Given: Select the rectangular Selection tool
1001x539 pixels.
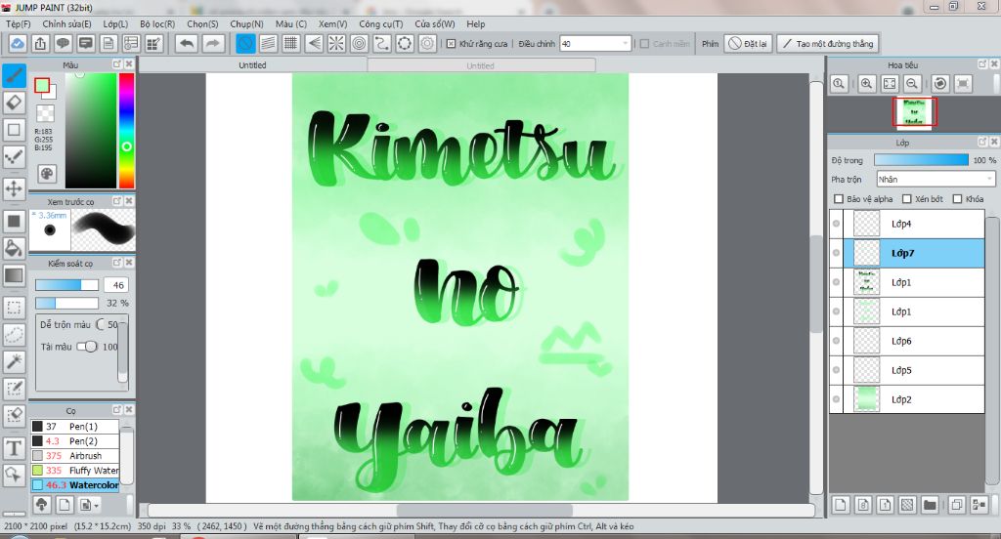Looking at the screenshot, I should (x=14, y=307).
